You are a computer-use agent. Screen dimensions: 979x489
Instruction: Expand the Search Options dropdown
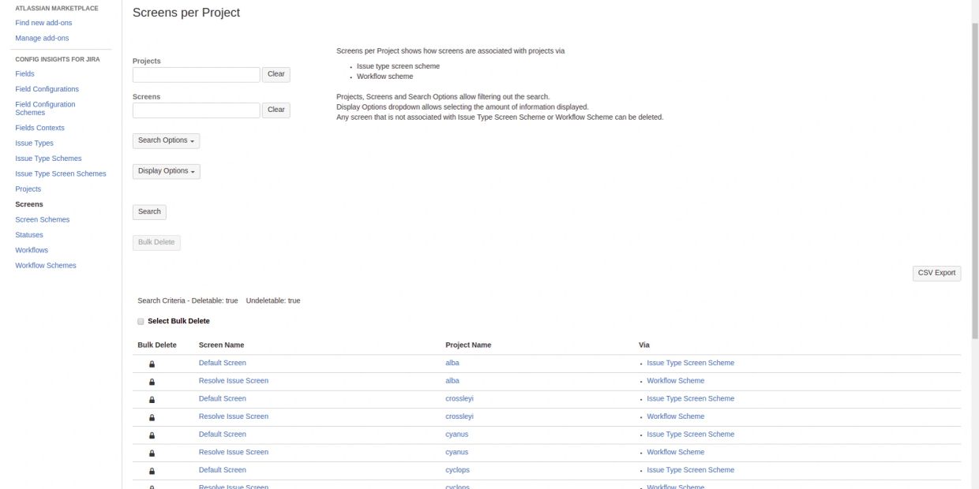[x=166, y=140]
